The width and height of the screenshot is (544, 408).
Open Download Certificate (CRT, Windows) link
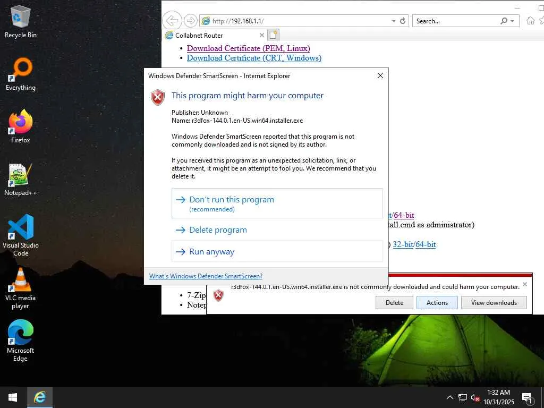(x=254, y=58)
